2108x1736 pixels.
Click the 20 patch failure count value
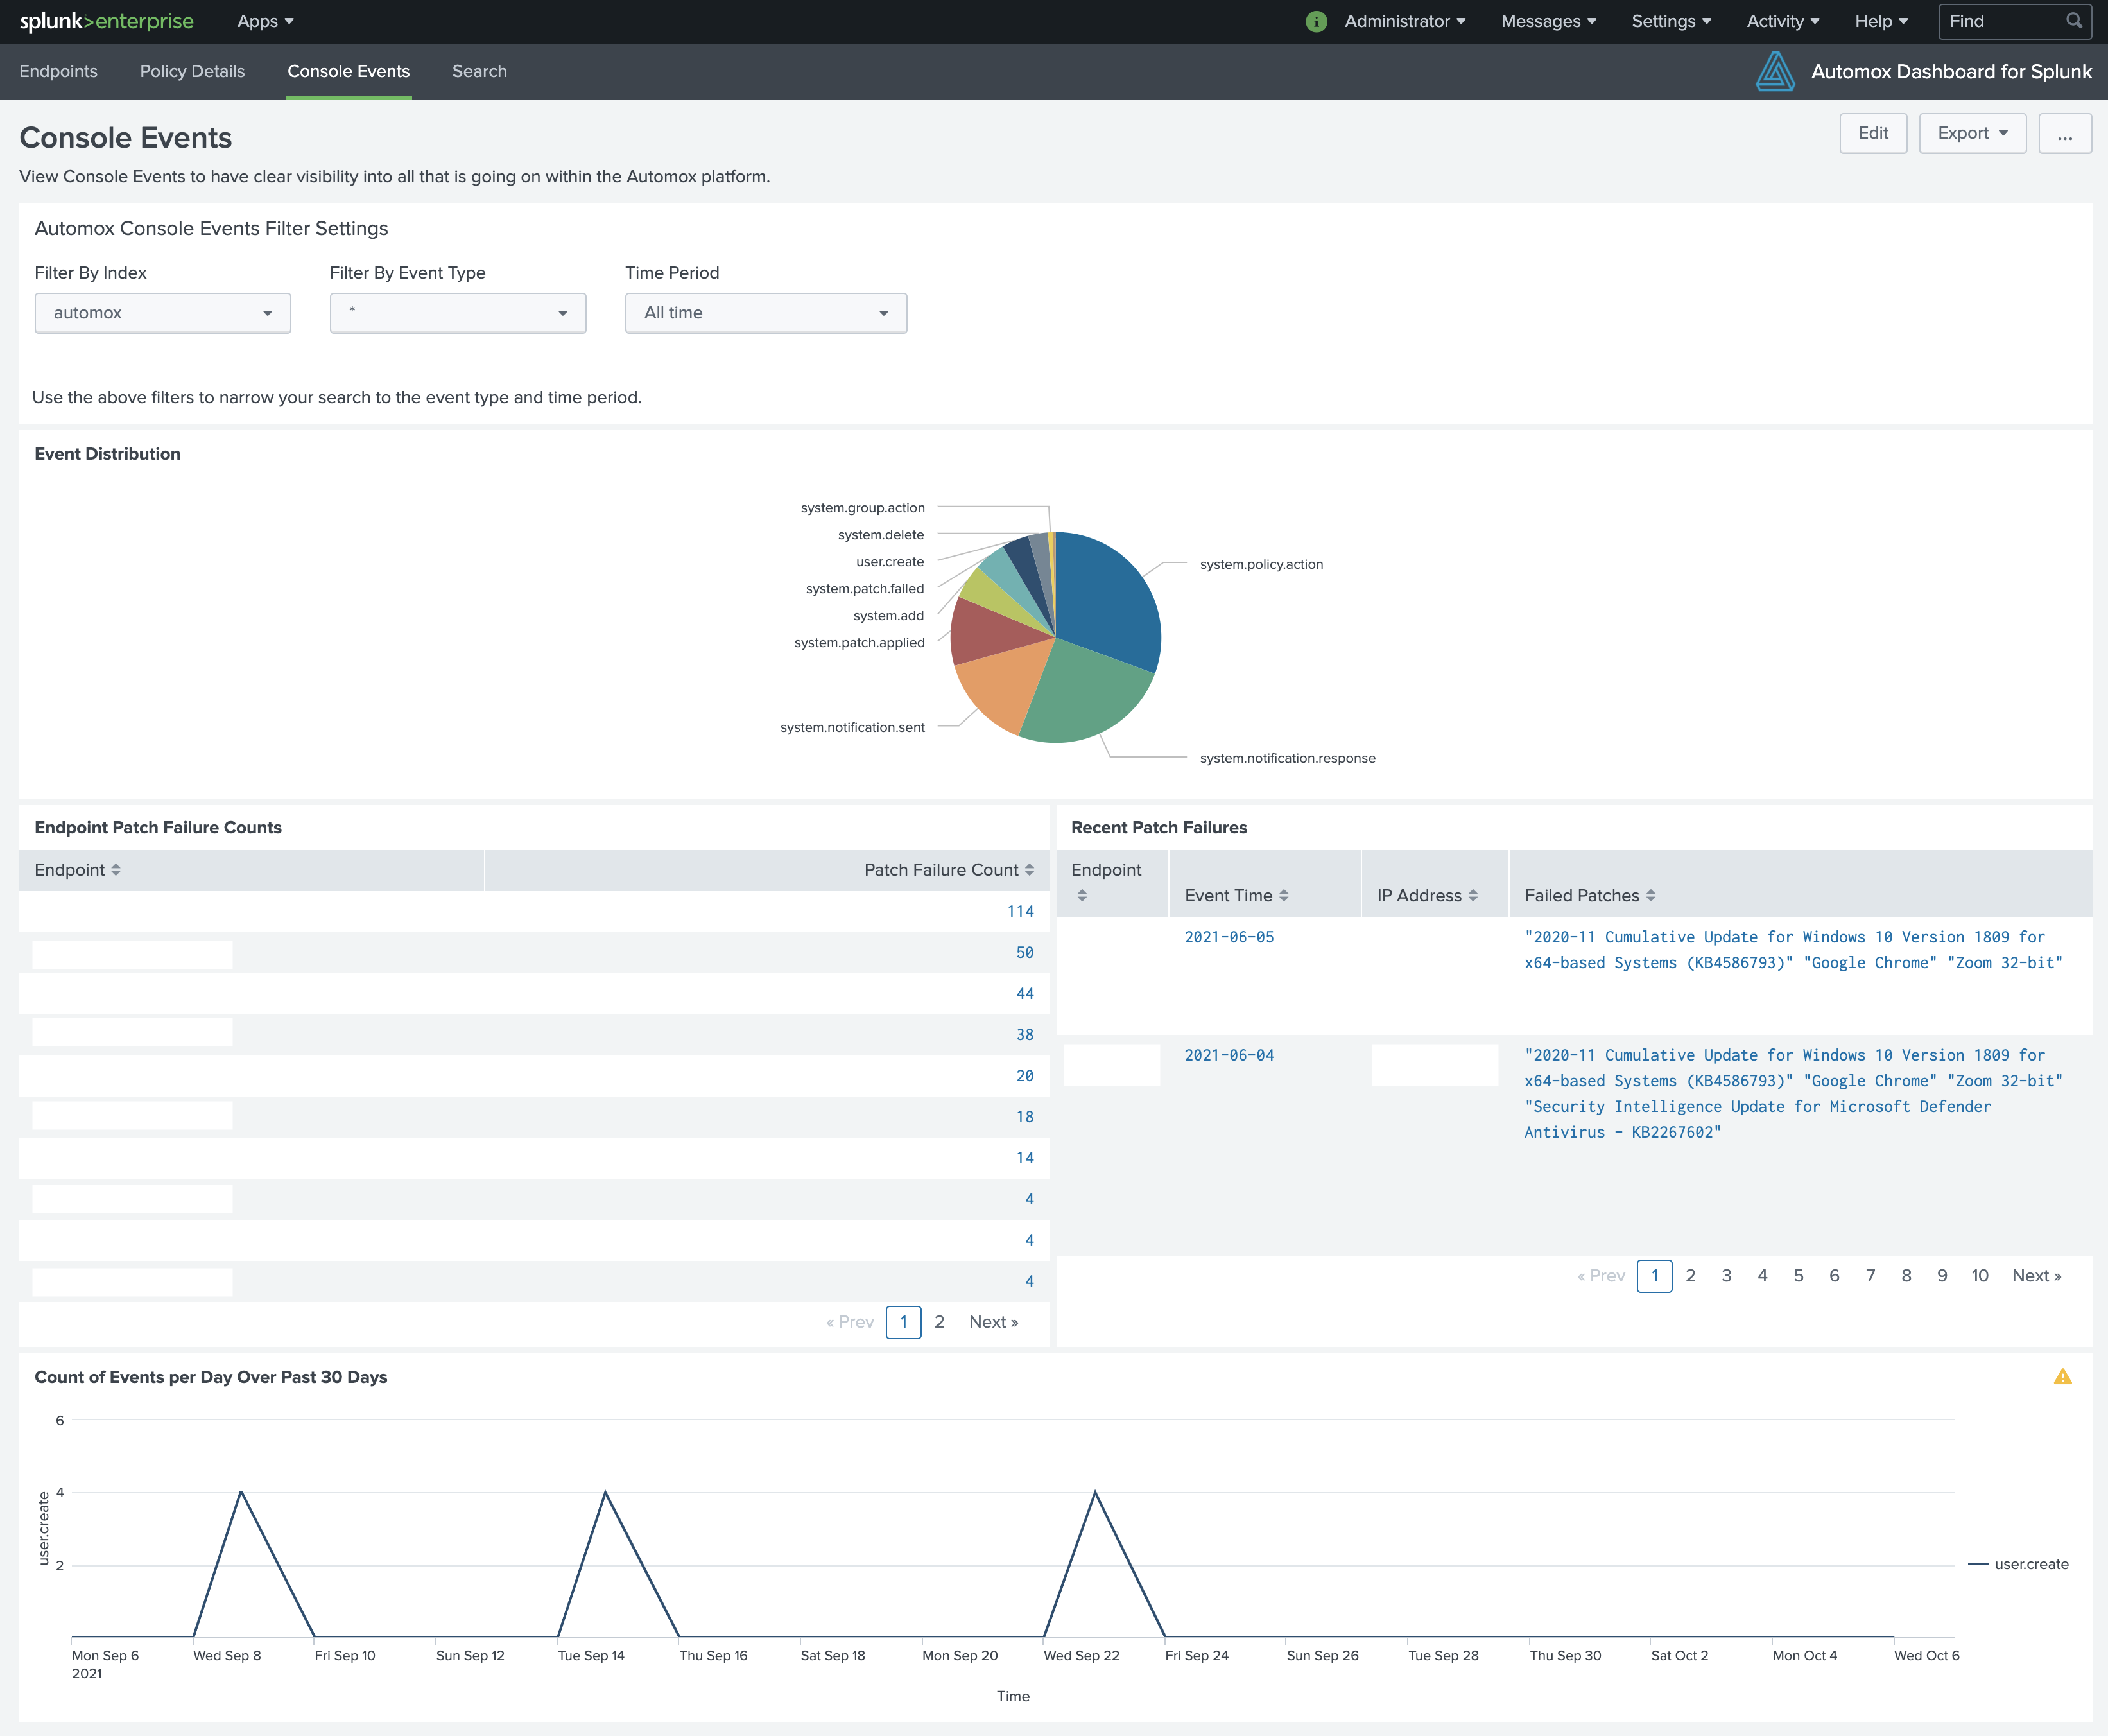pyautogui.click(x=1025, y=1075)
